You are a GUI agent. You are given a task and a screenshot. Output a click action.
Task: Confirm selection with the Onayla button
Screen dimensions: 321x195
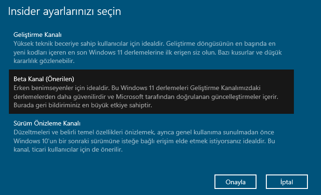click(236, 181)
